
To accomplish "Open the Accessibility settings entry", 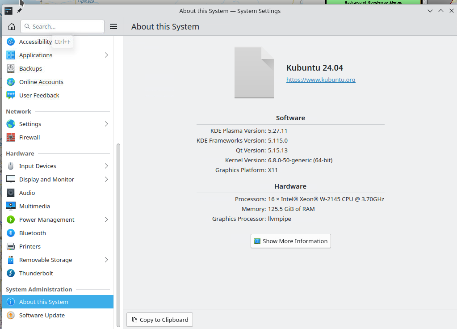I will coord(58,42).
